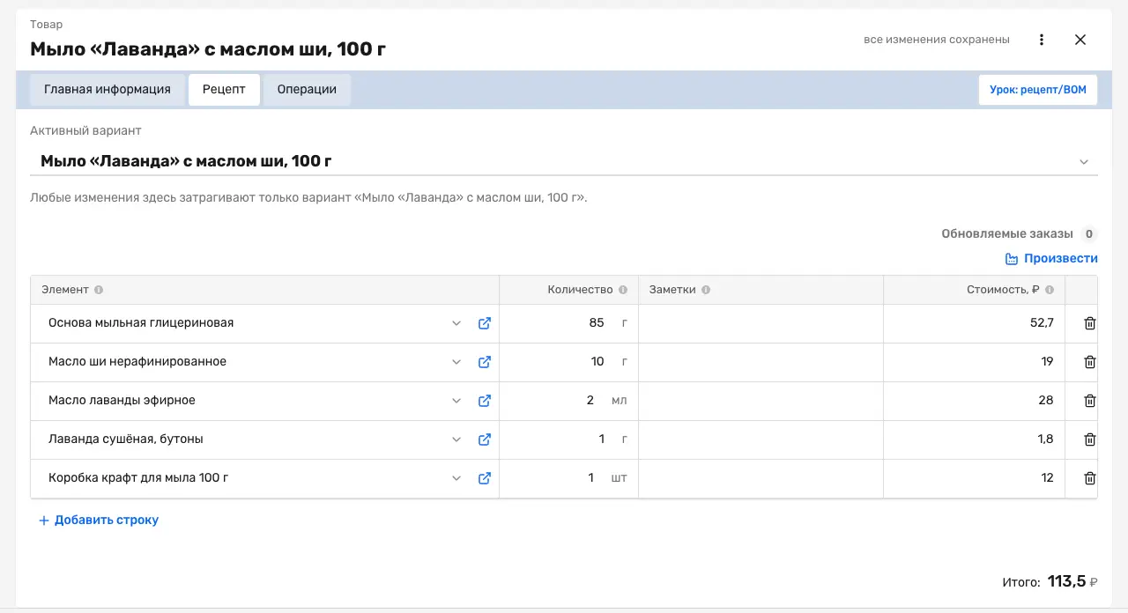Screen dimensions: 1128x613
Task: Click the total value 113,5
Action: click(1066, 582)
